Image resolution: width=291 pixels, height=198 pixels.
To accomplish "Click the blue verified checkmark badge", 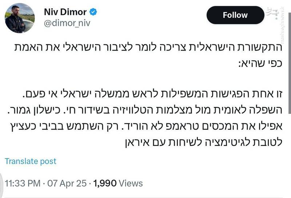I will point(94,12).
